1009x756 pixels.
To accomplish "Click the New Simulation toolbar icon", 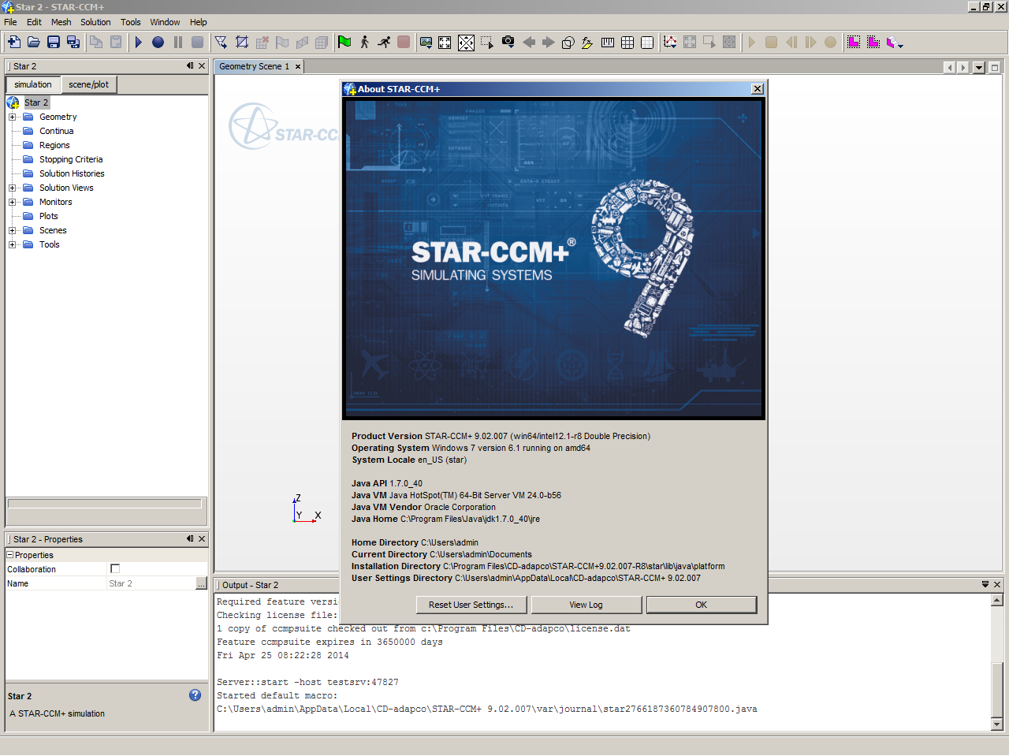I will [14, 43].
